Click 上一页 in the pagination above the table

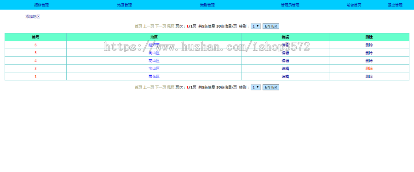tap(149, 26)
